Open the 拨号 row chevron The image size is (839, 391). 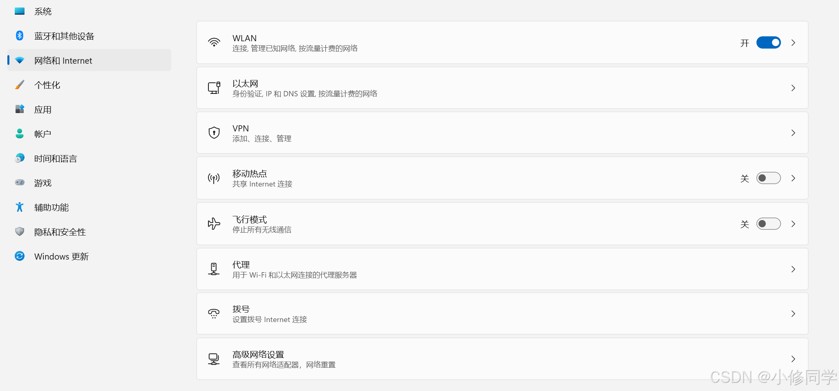[x=793, y=313]
